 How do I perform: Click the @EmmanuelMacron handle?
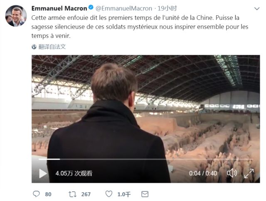point(124,8)
